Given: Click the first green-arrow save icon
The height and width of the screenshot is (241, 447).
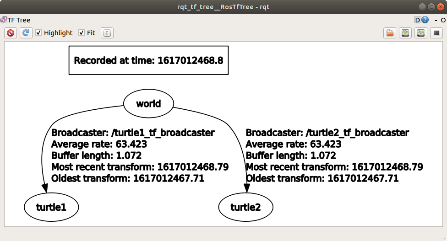Looking at the screenshot, I should (405, 33).
